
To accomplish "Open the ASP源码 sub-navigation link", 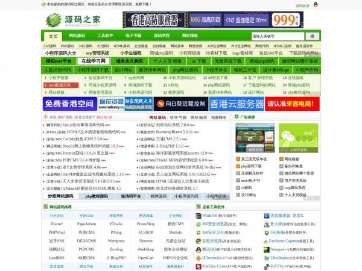I will pos(49,46).
